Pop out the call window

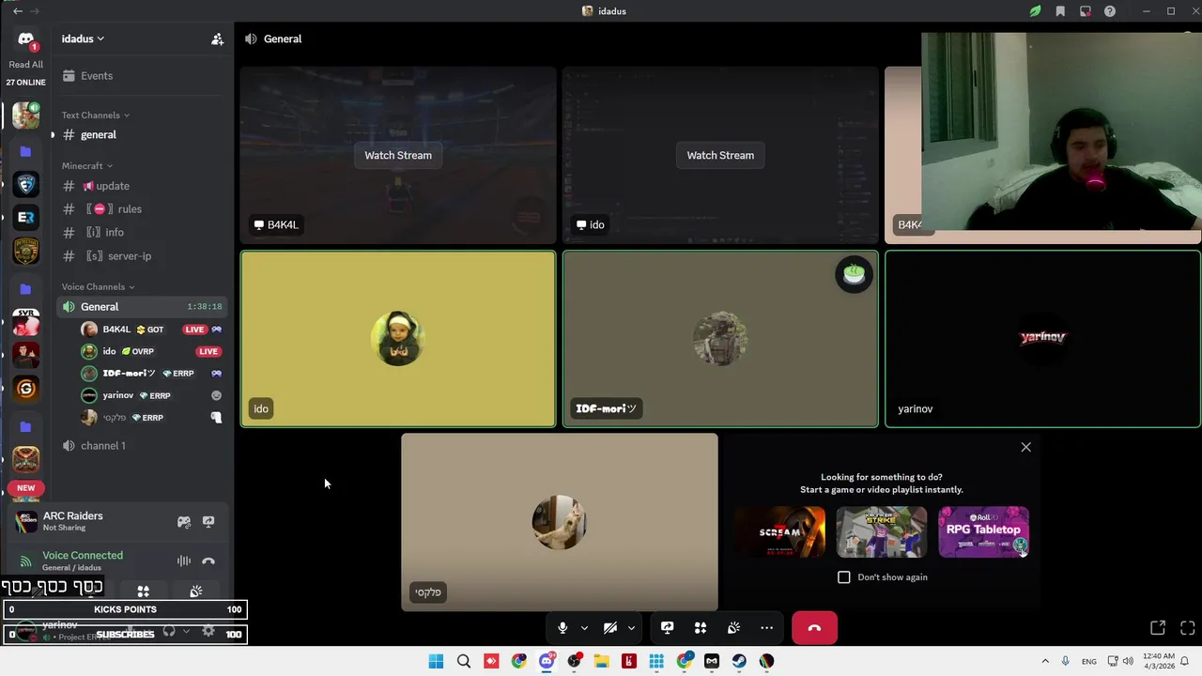[1158, 628]
